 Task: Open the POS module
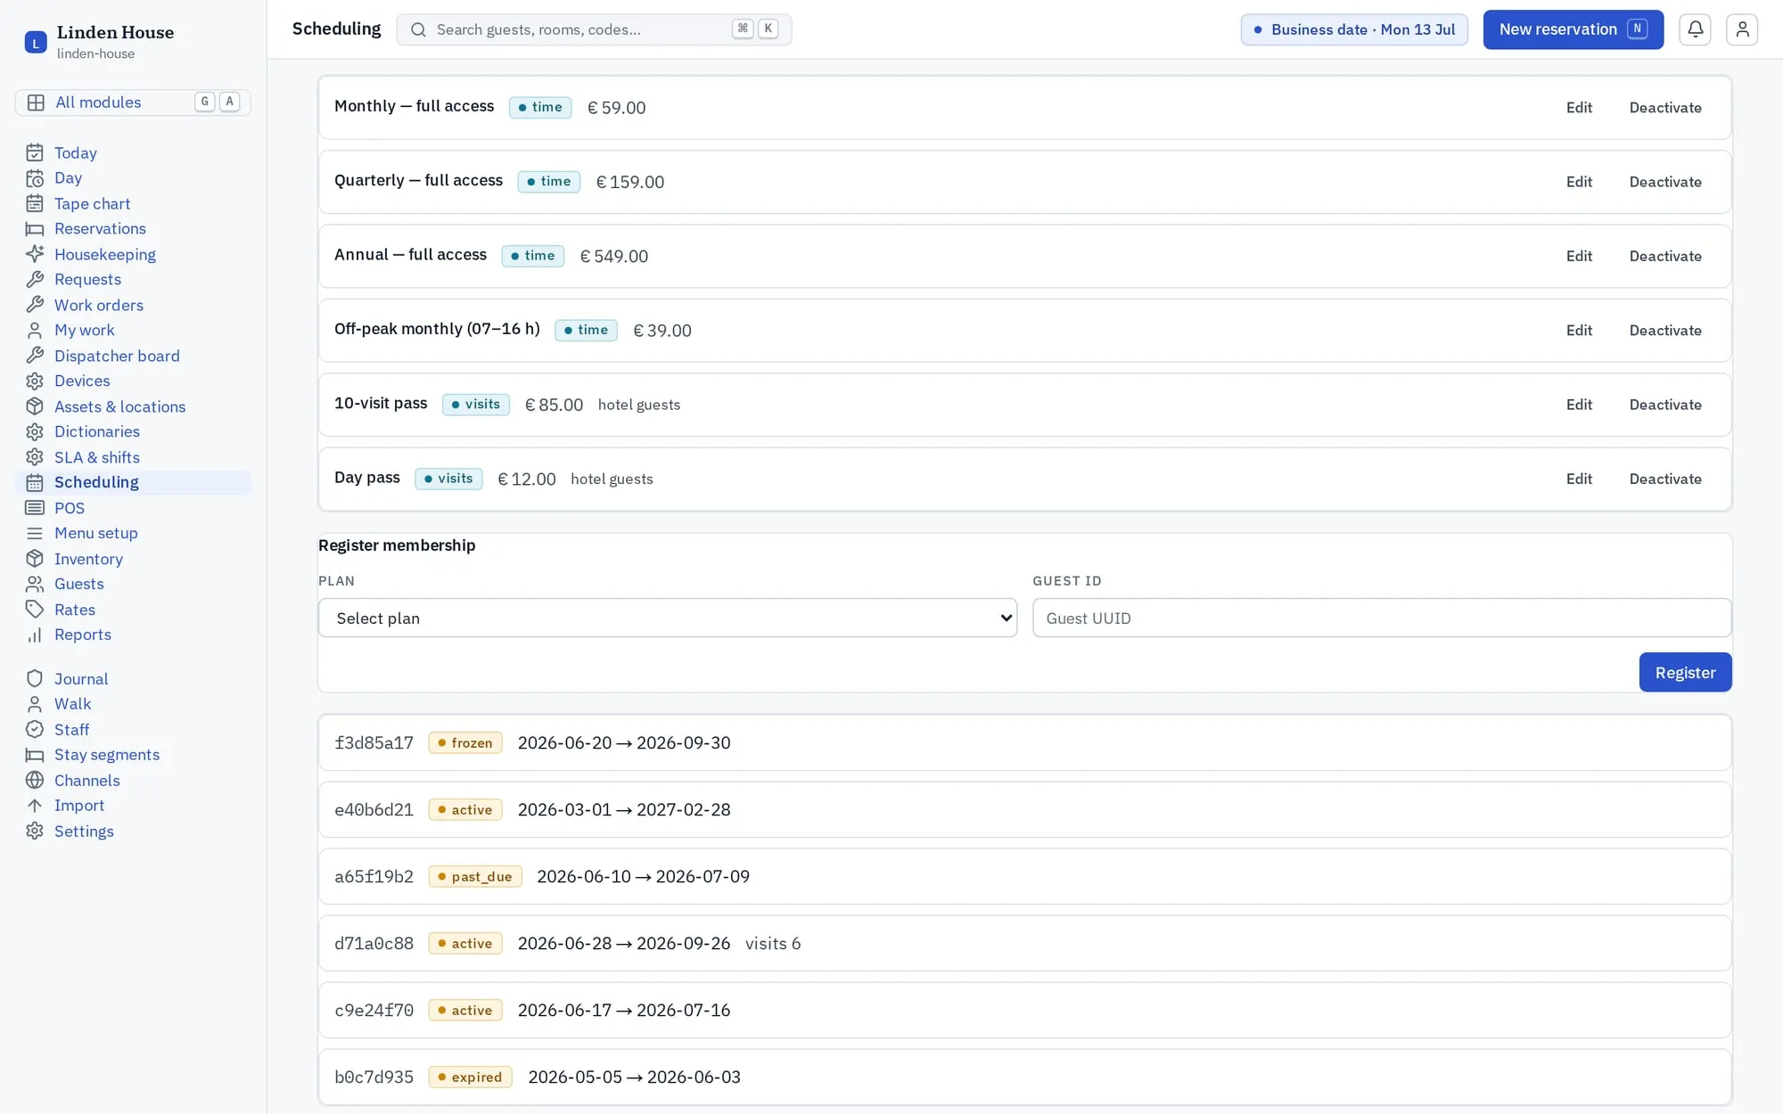70,508
